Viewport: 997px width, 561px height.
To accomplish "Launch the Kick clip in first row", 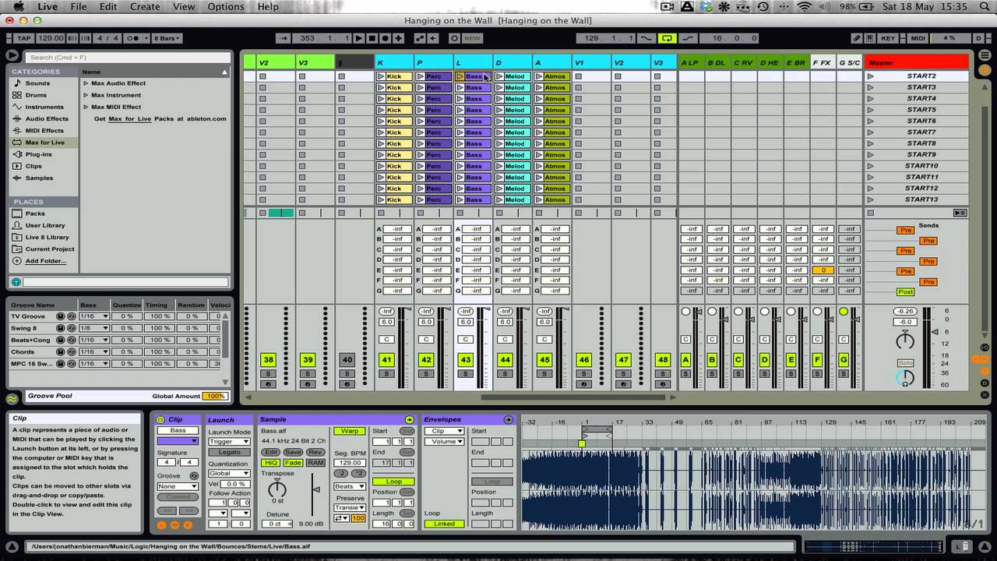I will click(381, 76).
